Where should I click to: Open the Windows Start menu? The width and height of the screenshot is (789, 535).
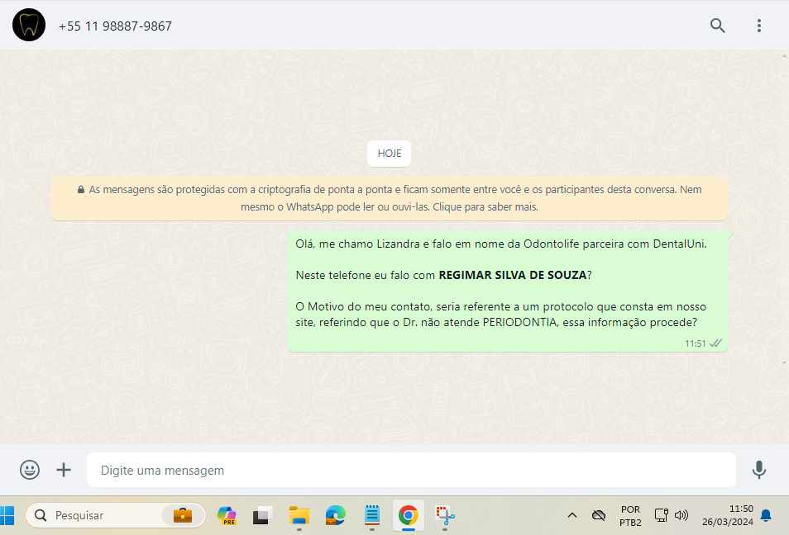click(7, 515)
